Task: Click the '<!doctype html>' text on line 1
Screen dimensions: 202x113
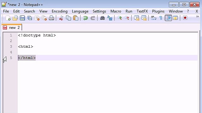Action: click(37, 35)
